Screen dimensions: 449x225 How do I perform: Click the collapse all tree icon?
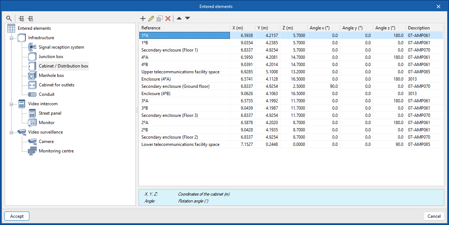click(30, 19)
